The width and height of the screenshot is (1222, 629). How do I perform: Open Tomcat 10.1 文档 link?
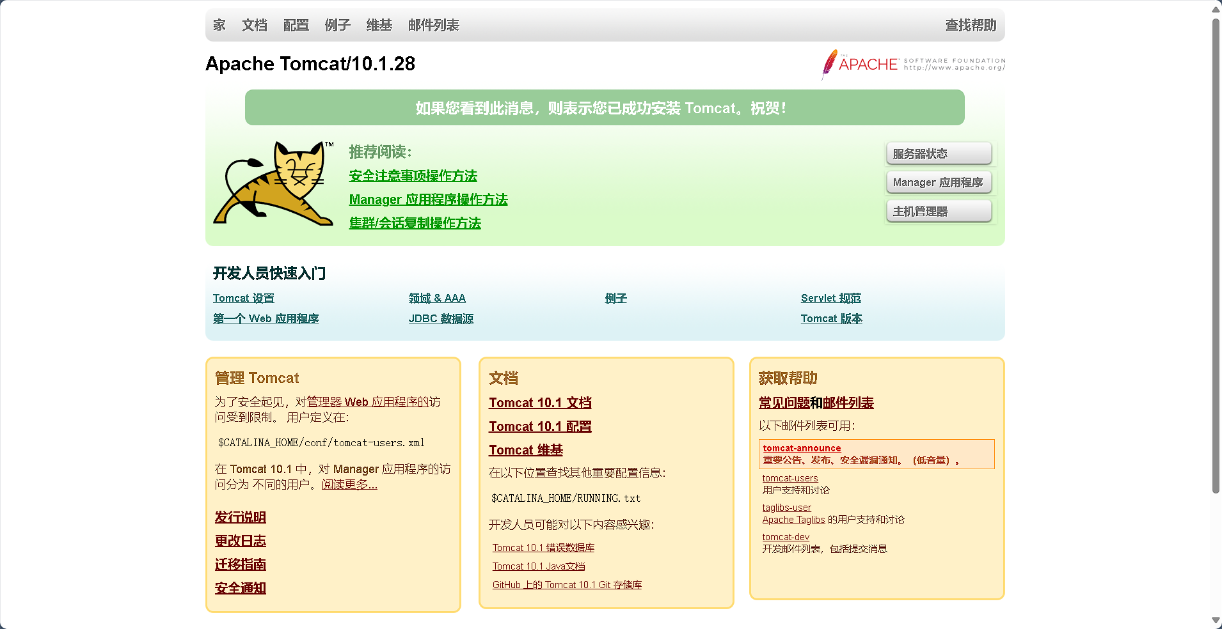pyautogui.click(x=540, y=403)
